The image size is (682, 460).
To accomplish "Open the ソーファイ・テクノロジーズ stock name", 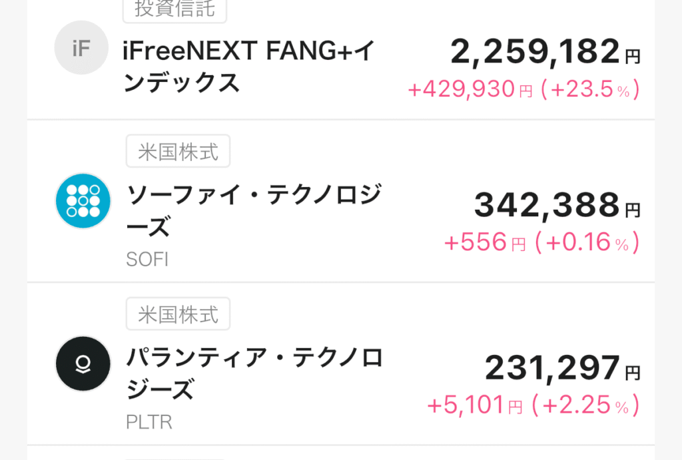I will [253, 210].
